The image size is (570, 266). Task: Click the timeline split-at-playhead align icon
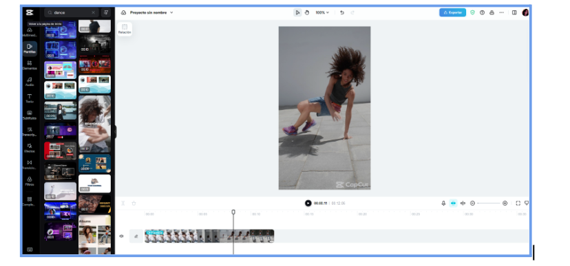tap(463, 203)
